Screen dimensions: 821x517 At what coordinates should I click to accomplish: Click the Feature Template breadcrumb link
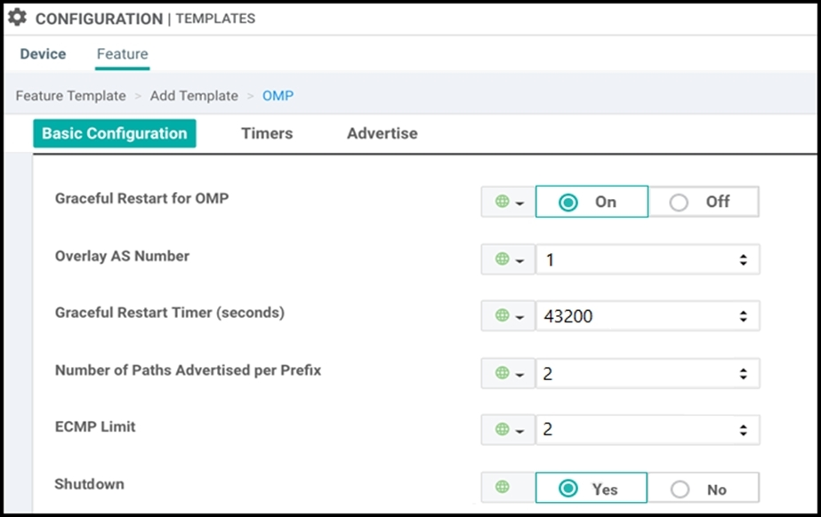coord(70,96)
